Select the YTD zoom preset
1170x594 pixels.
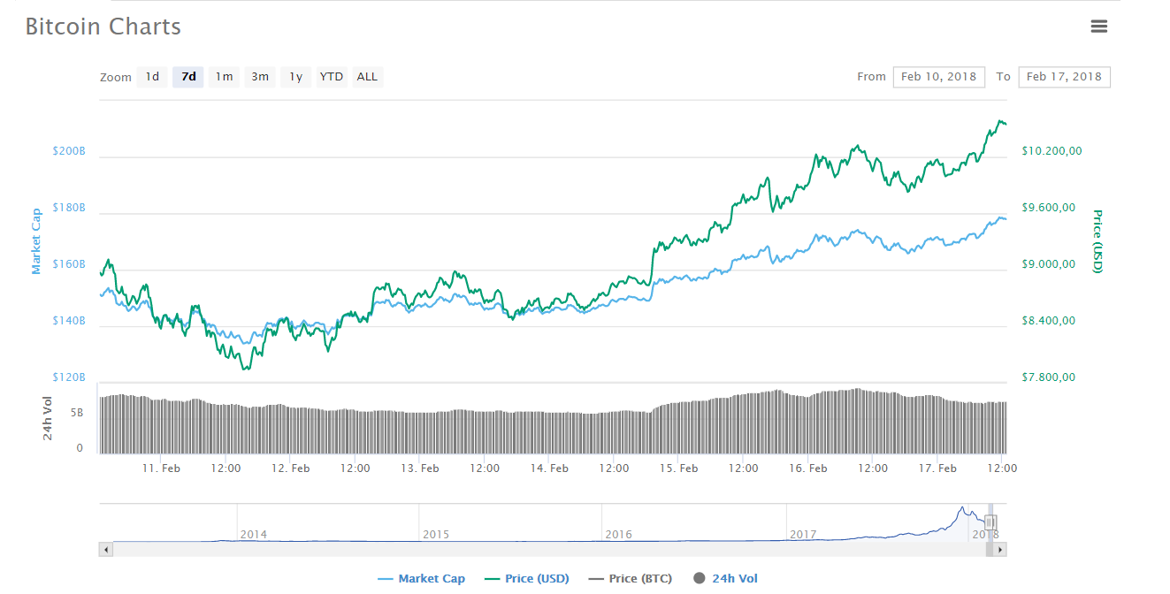pyautogui.click(x=331, y=77)
